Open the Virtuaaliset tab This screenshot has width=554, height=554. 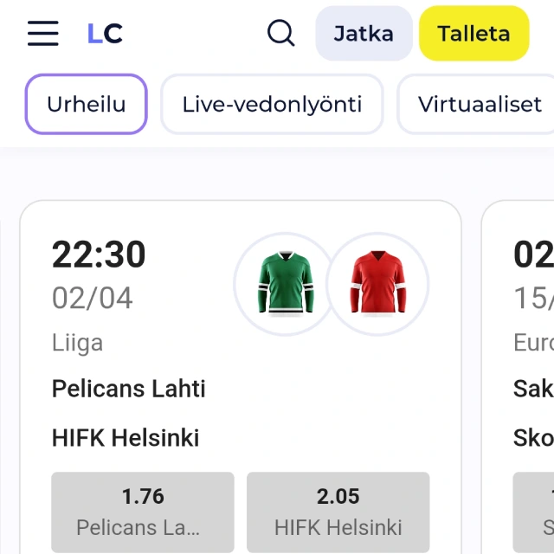click(475, 104)
